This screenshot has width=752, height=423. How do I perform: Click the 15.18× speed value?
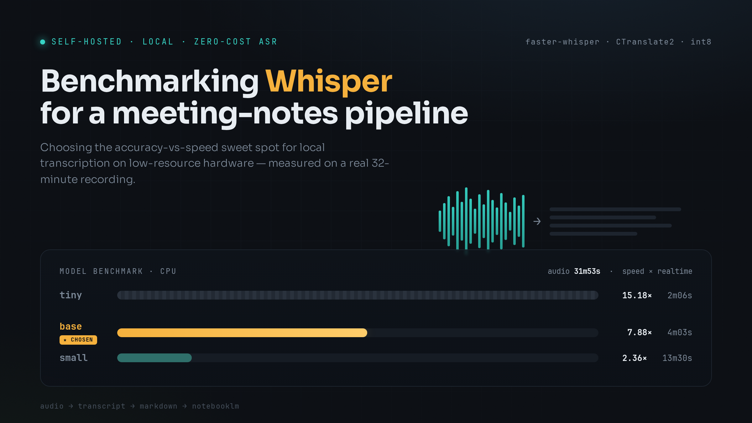click(637, 295)
